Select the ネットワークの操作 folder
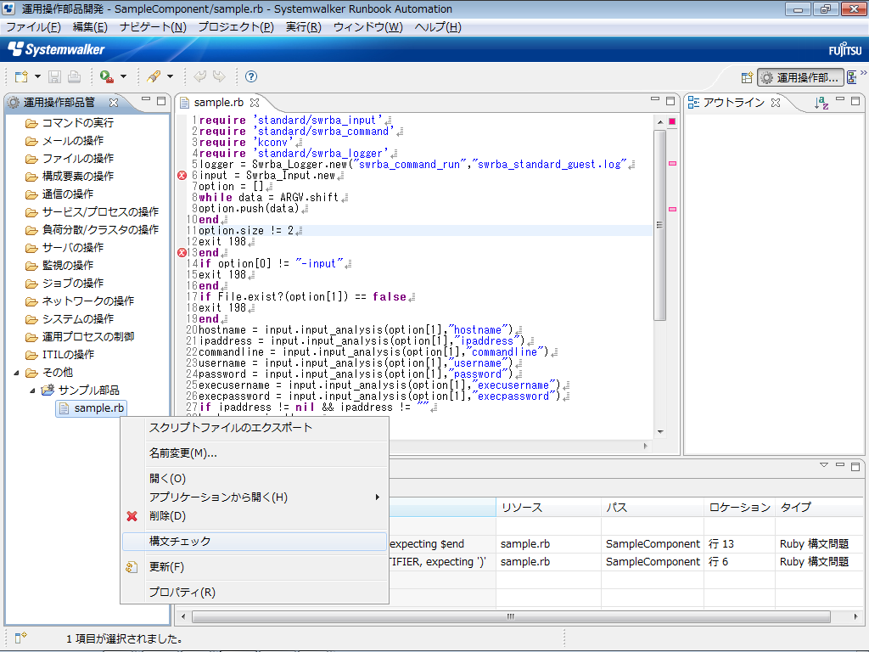The width and height of the screenshot is (869, 652). pos(80,301)
